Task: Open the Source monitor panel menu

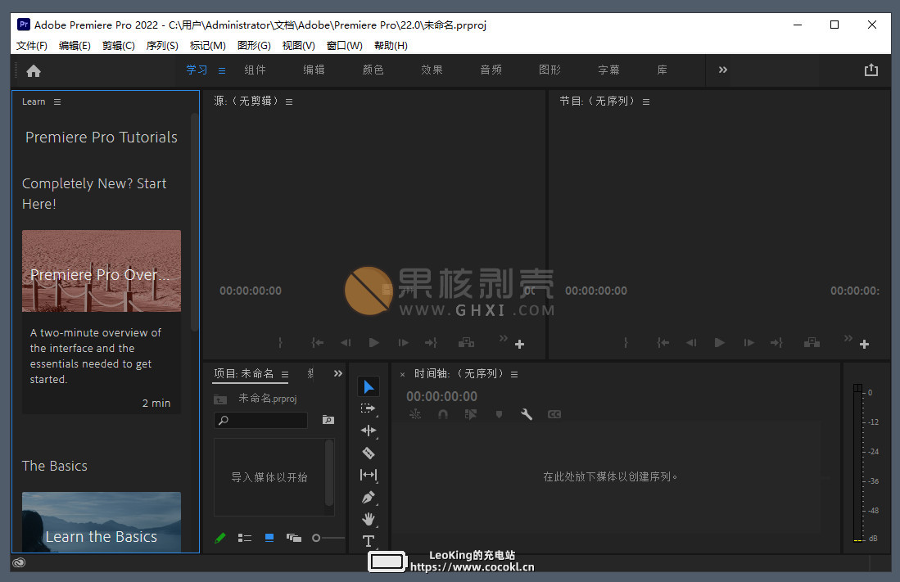Action: (289, 102)
